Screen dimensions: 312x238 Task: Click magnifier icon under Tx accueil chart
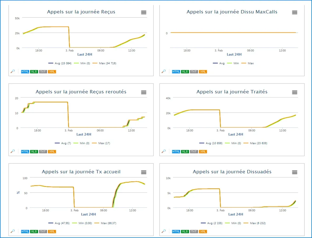13,231
